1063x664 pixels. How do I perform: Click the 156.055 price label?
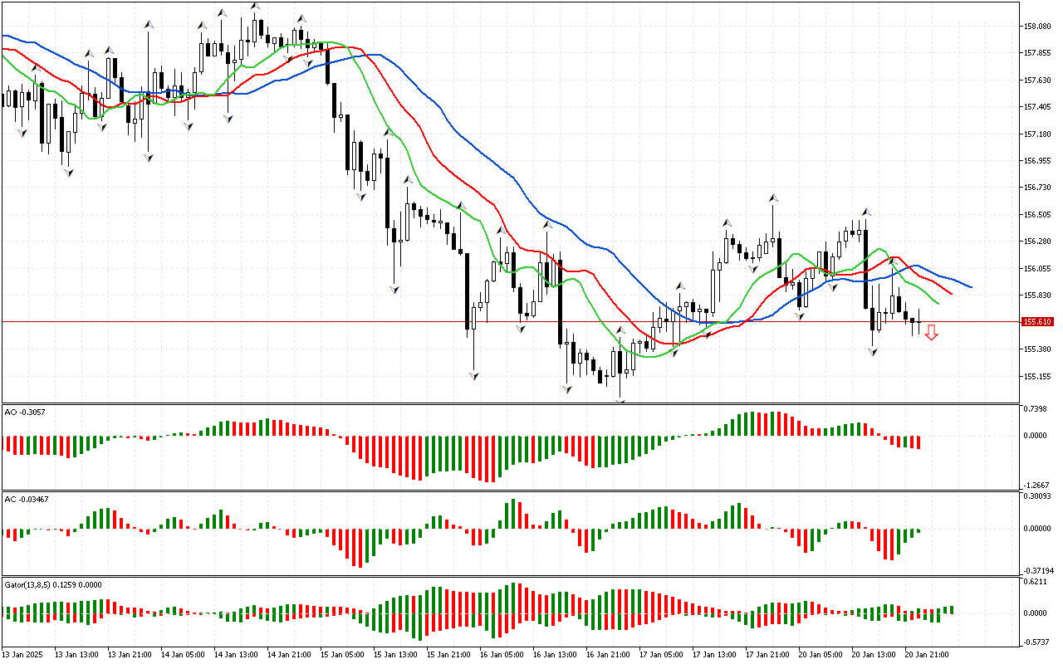pos(1038,269)
